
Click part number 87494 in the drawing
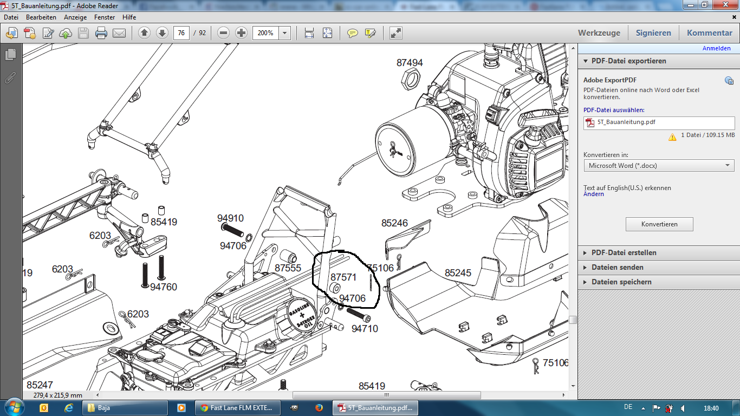click(x=410, y=63)
